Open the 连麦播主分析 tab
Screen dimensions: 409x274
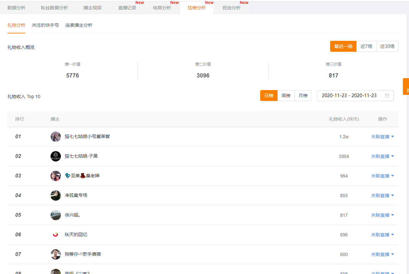79,25
